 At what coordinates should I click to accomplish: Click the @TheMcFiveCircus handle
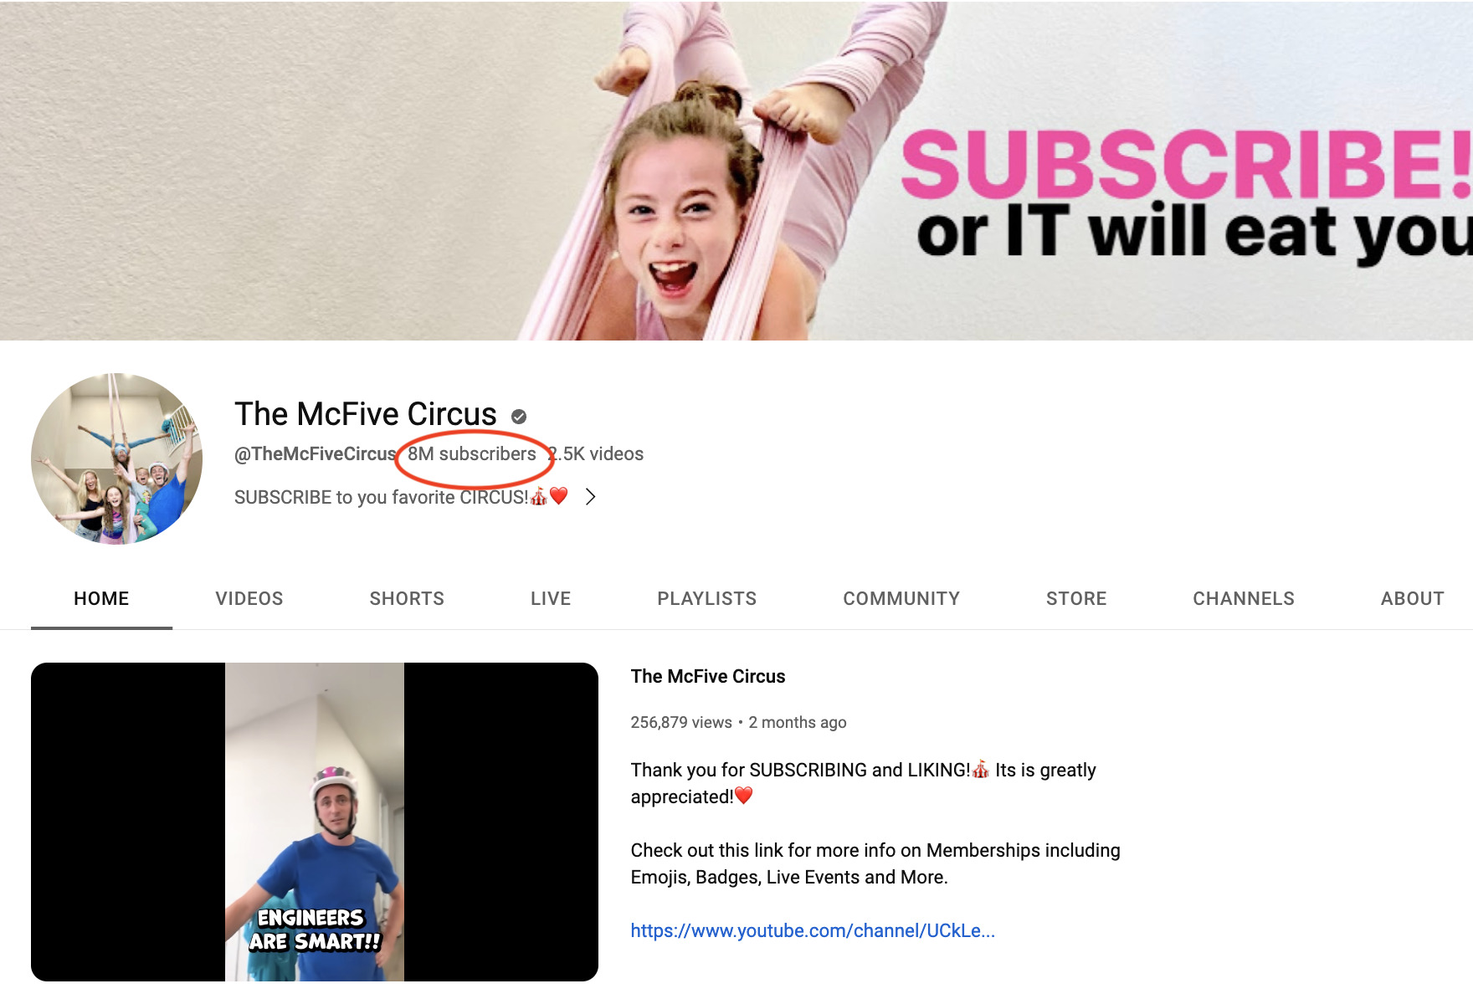tap(315, 454)
